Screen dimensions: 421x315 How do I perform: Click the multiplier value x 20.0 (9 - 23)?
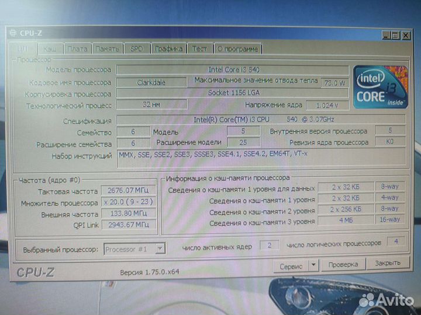point(129,202)
